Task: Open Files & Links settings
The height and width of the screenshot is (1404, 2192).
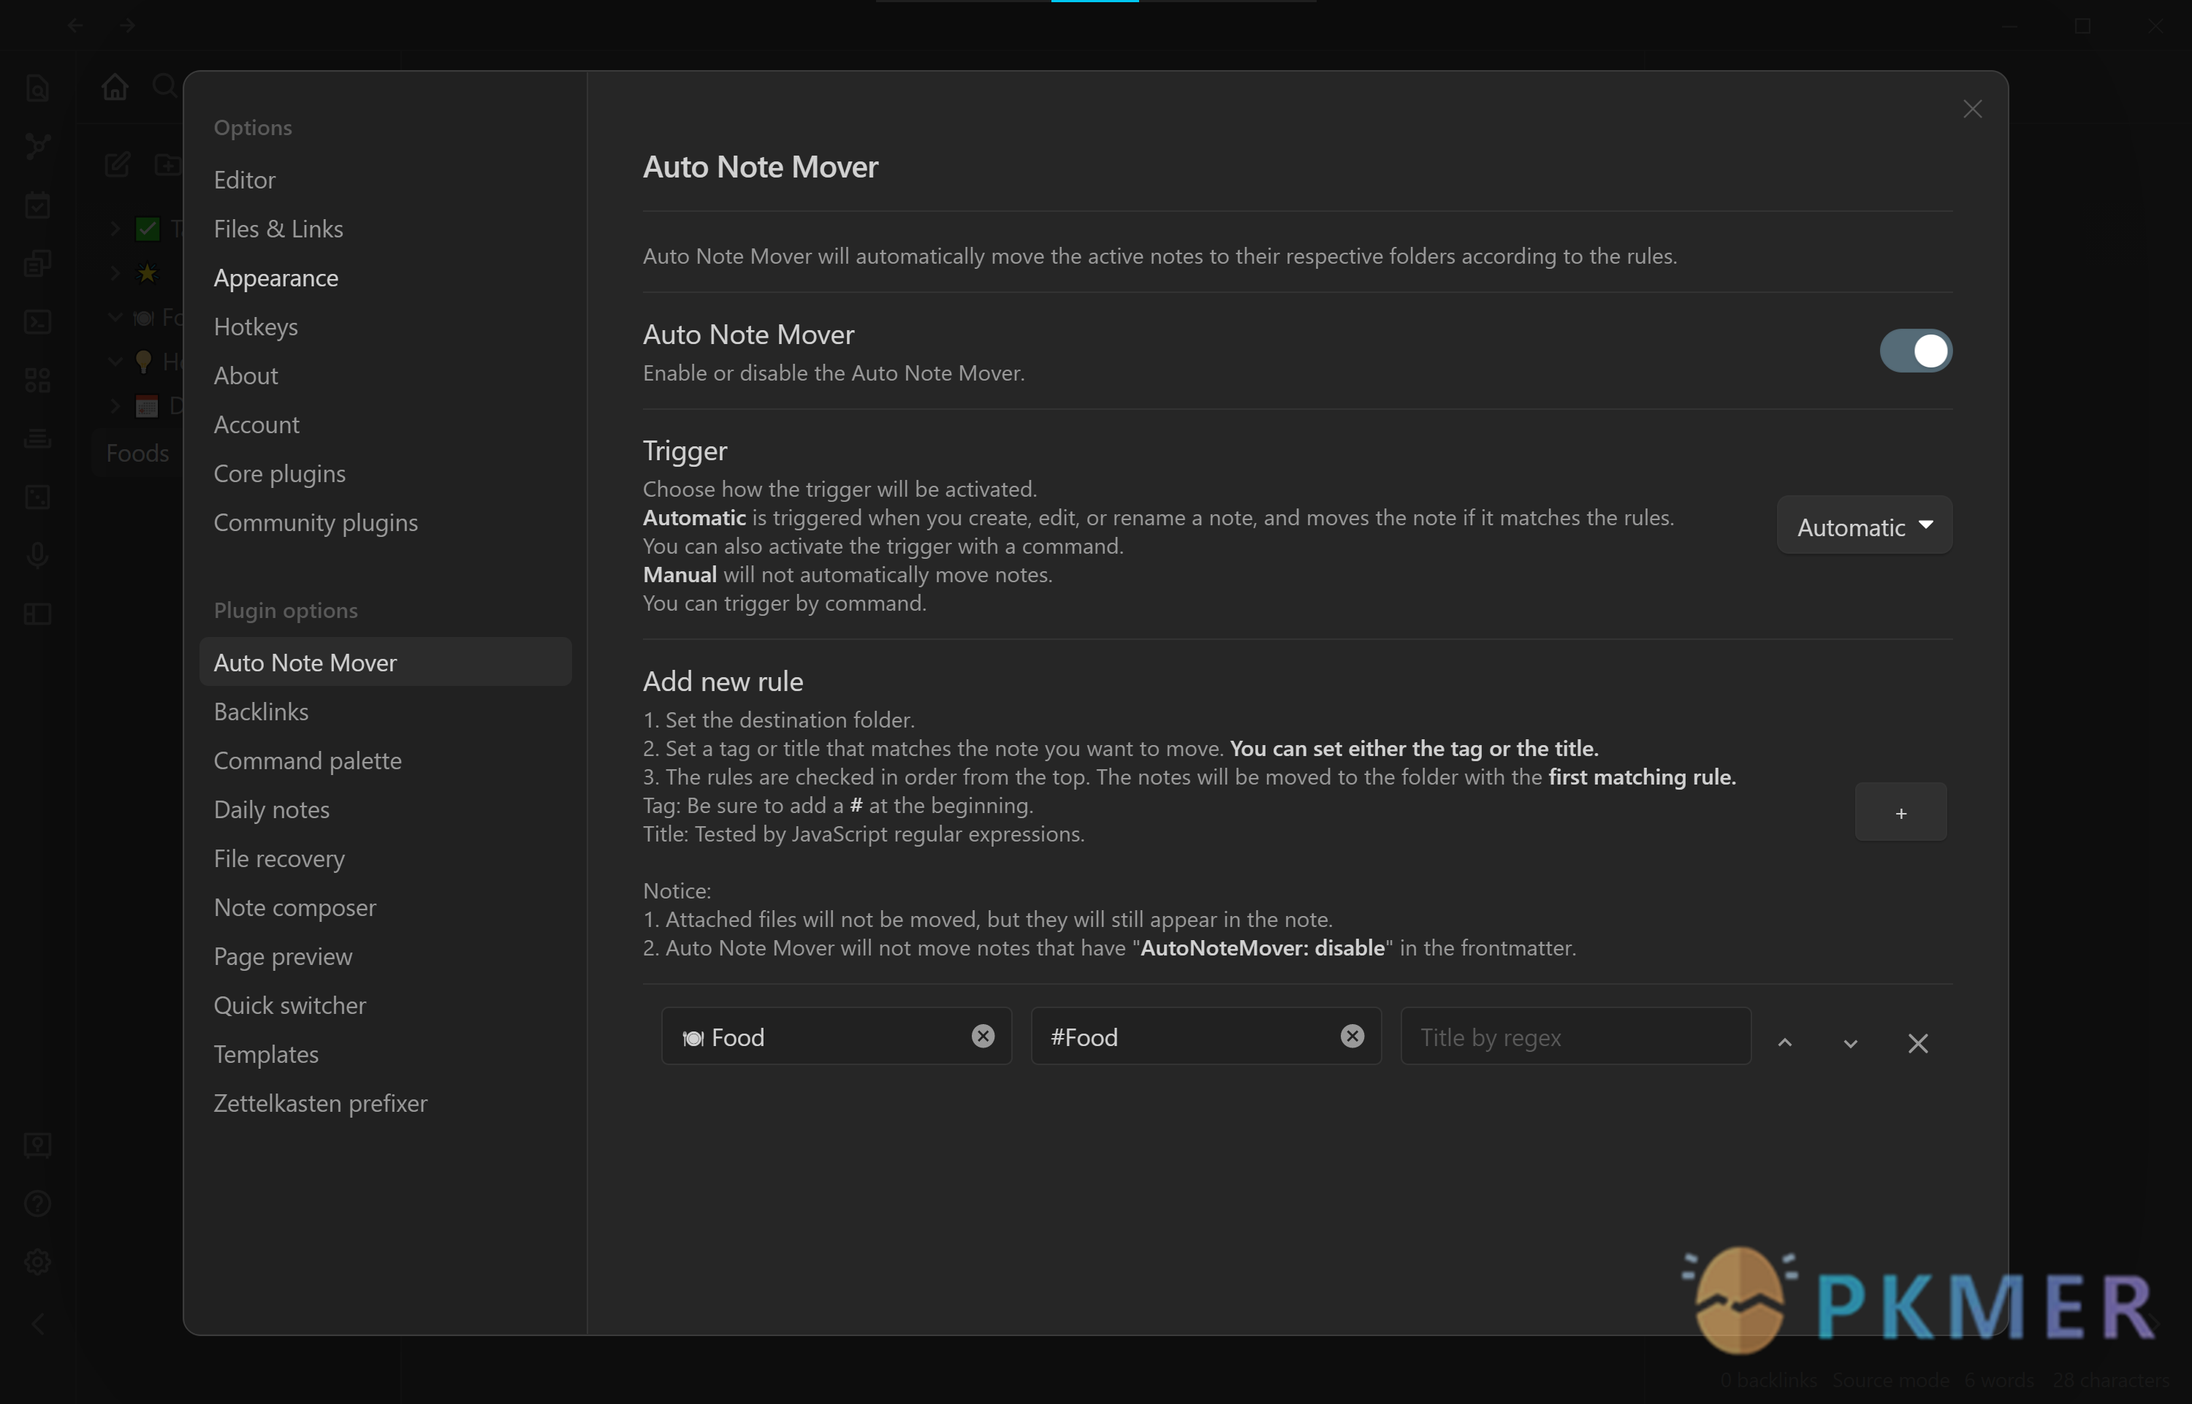Action: click(278, 229)
